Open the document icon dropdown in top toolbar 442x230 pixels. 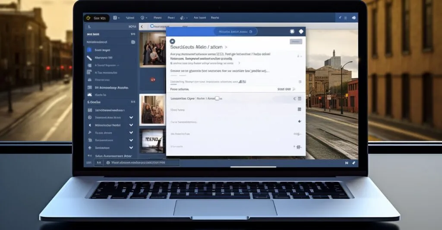click(117, 18)
